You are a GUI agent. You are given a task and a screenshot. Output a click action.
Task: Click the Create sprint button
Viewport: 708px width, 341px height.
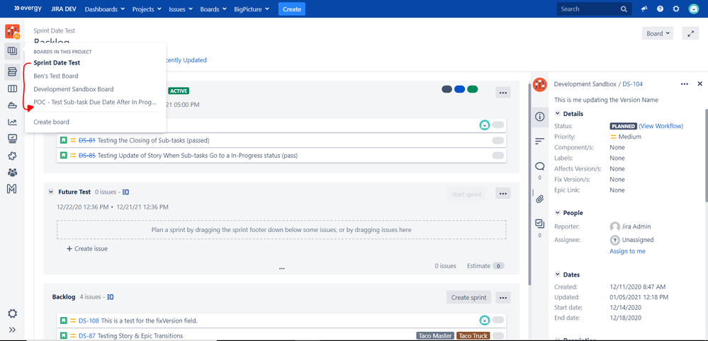468,297
